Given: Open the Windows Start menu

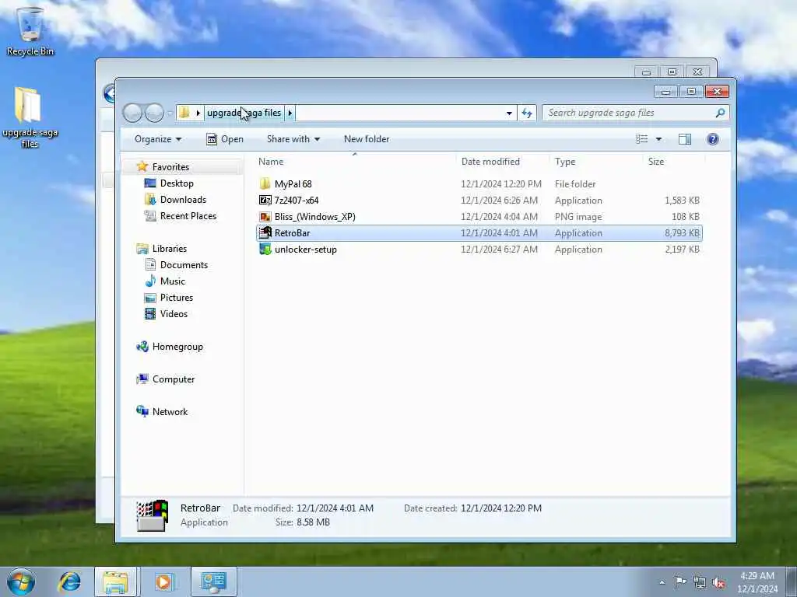Looking at the screenshot, I should pyautogui.click(x=21, y=581).
